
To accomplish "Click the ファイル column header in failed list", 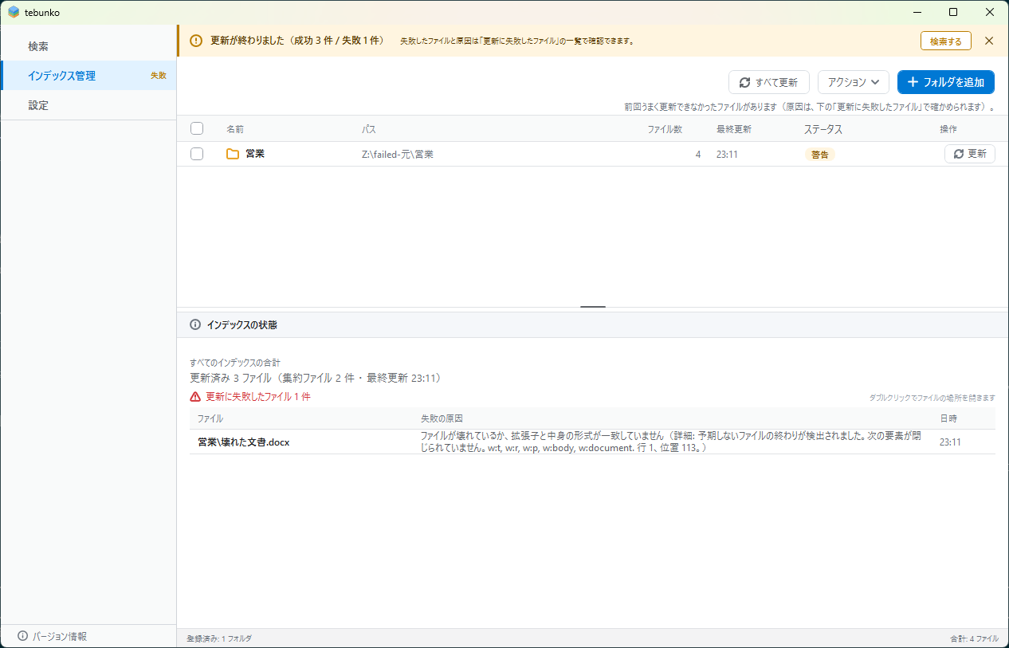I will (210, 418).
